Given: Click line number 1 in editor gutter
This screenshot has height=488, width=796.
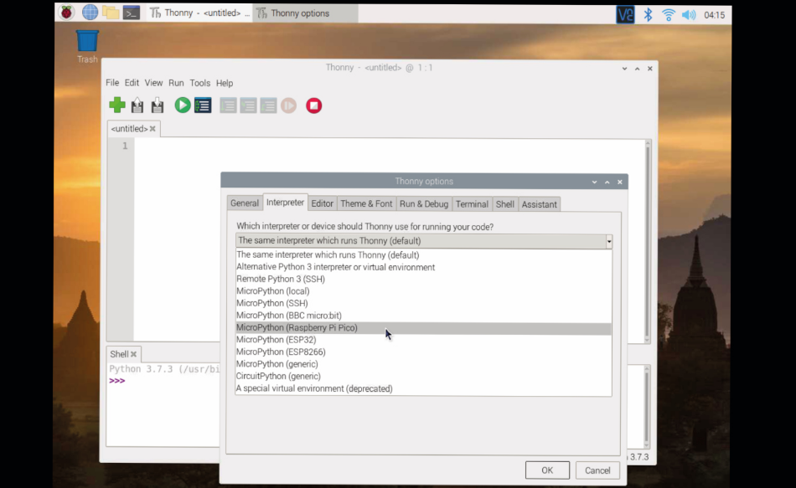Looking at the screenshot, I should coord(125,146).
